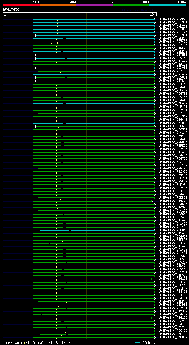Select the UniRef100_B9S155 label
Image resolution: width=189 pixels, height=345 pixels.
pyautogui.click(x=173, y=162)
